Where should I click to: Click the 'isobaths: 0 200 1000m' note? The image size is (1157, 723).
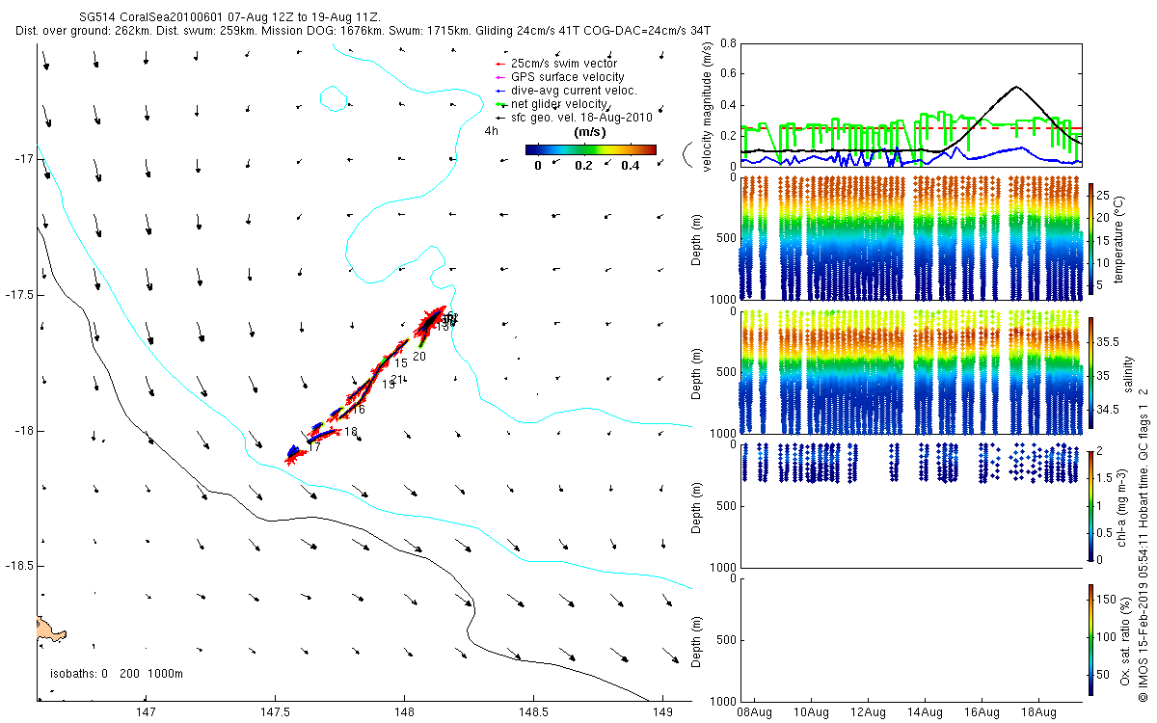click(116, 674)
